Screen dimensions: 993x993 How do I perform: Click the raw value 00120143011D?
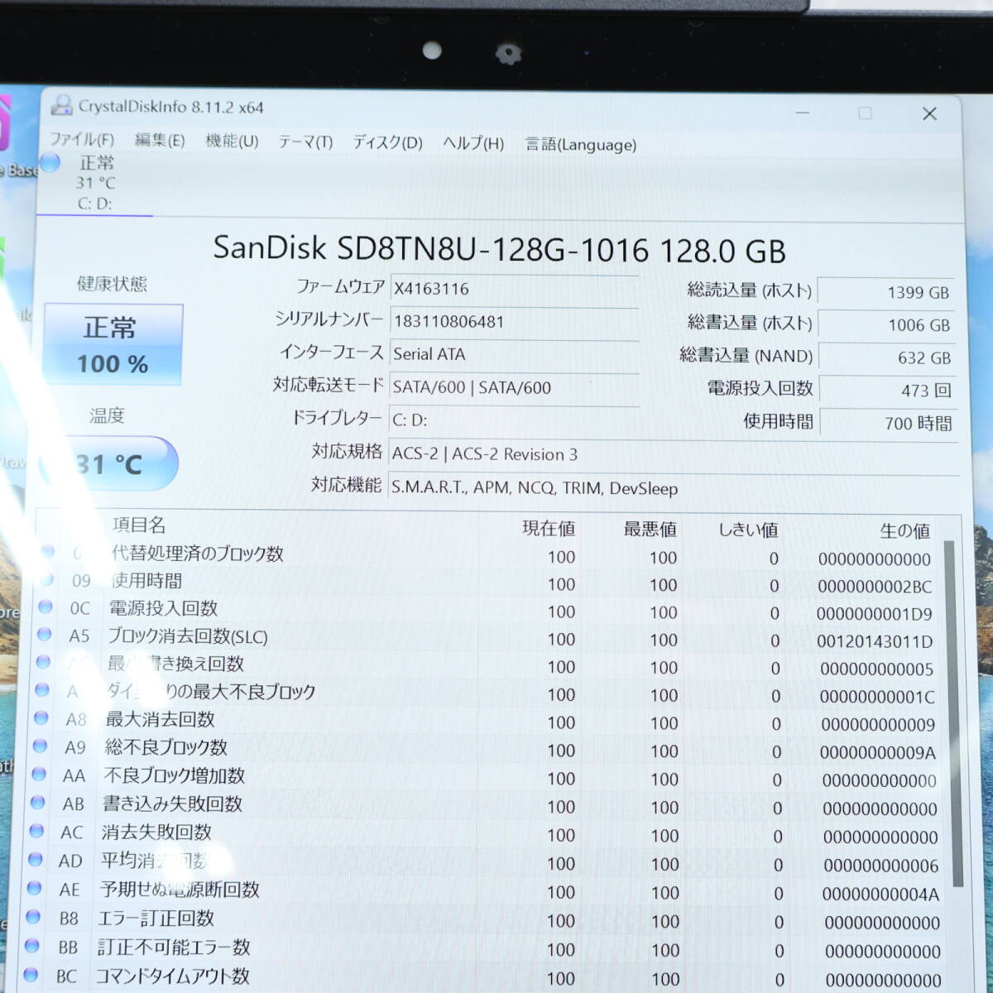(875, 641)
